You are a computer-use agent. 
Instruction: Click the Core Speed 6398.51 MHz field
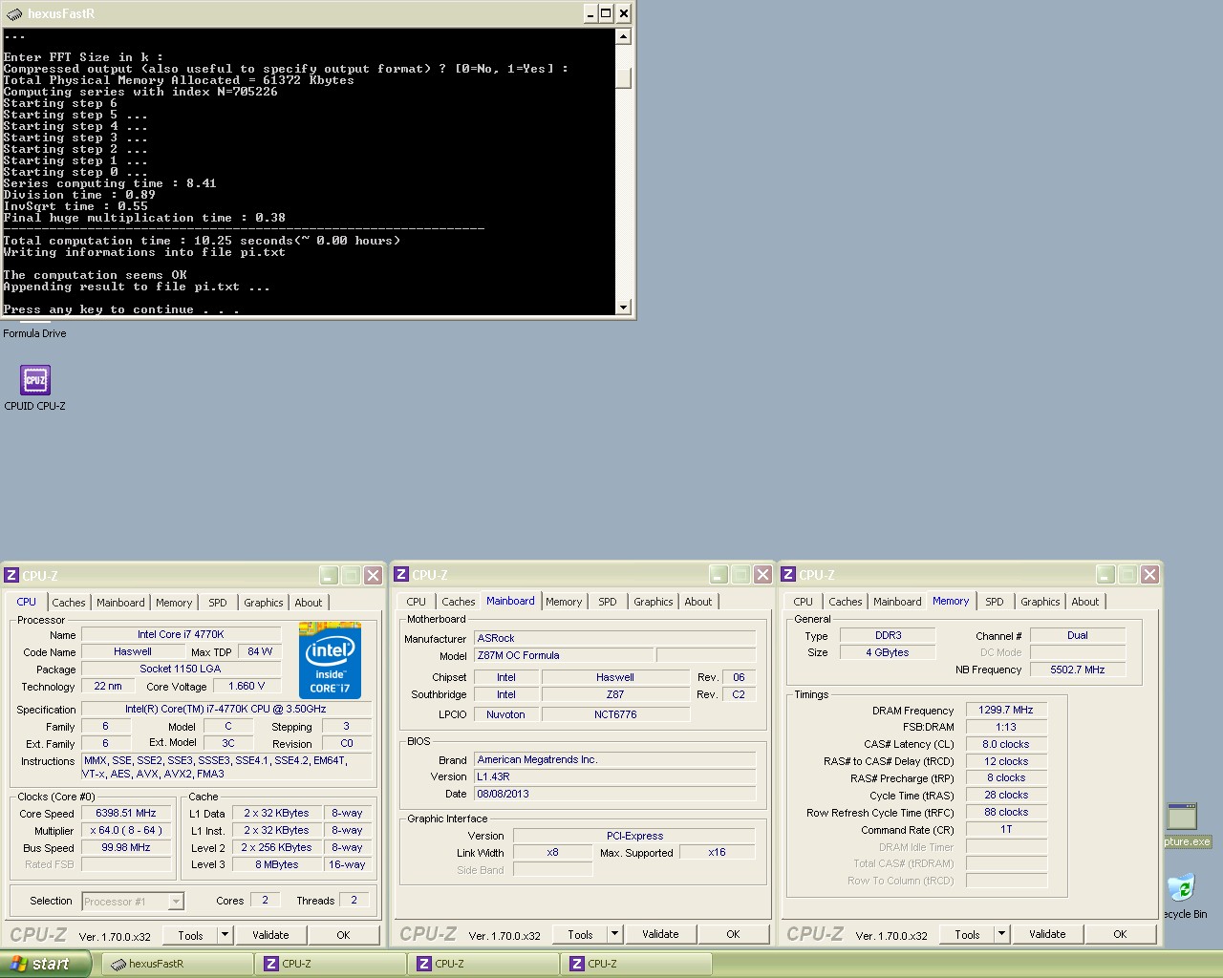pos(125,814)
